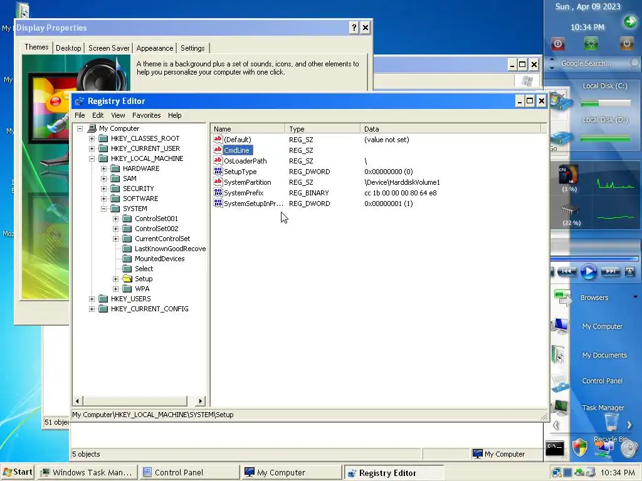This screenshot has width=642, height=481.
Task: Click the tree pane scroll left arrow
Action: point(77,401)
